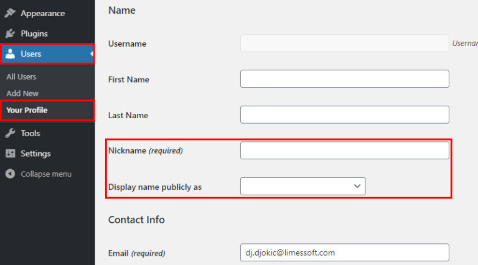Open the Settings menu item
The image size is (478, 265).
coord(35,154)
